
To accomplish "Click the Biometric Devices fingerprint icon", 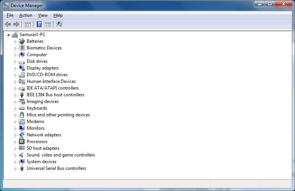I will click(x=22, y=48).
